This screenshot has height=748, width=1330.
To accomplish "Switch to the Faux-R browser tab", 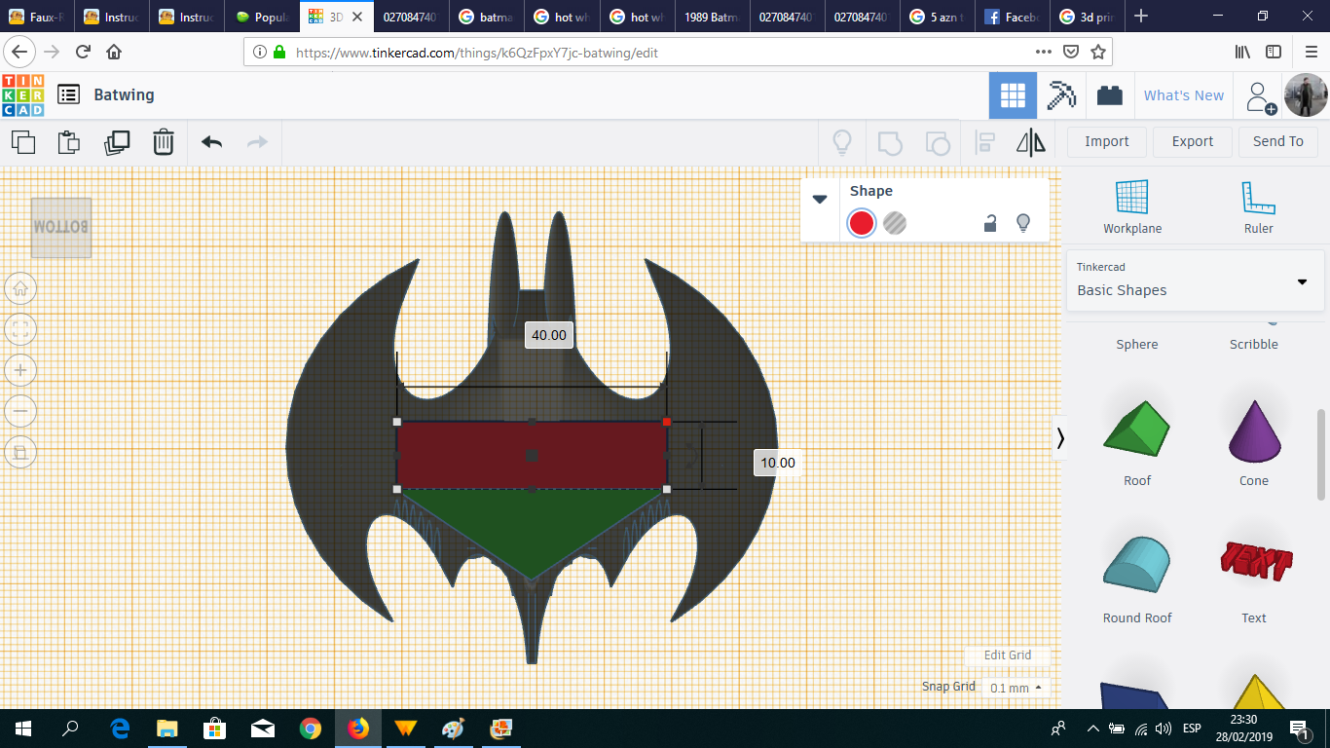I will point(35,17).
